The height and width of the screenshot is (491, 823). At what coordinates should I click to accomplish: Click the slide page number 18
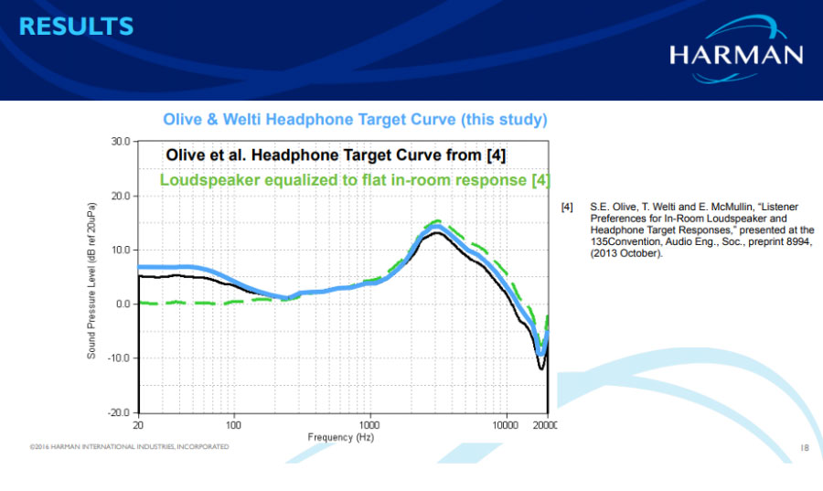pos(805,447)
